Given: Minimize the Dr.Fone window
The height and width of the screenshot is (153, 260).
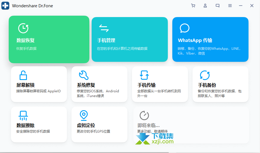Looking at the screenshot, I should click(241, 6).
